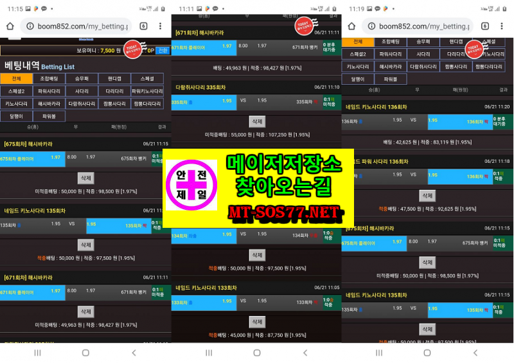Viewport: 514px width, 363px height.
Task: Tap the TODAY badge in middle phone
Action: click(x=304, y=26)
